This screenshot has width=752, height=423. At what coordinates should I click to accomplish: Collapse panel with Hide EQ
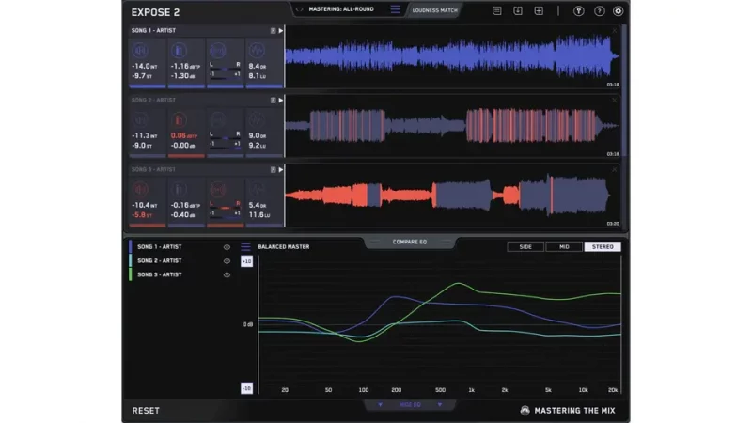point(410,405)
